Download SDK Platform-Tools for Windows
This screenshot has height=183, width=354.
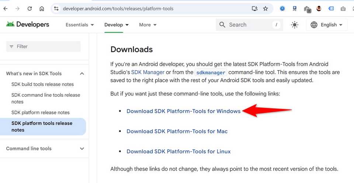[183, 111]
